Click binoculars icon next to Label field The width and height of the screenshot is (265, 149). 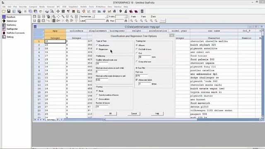click(x=107, y=21)
